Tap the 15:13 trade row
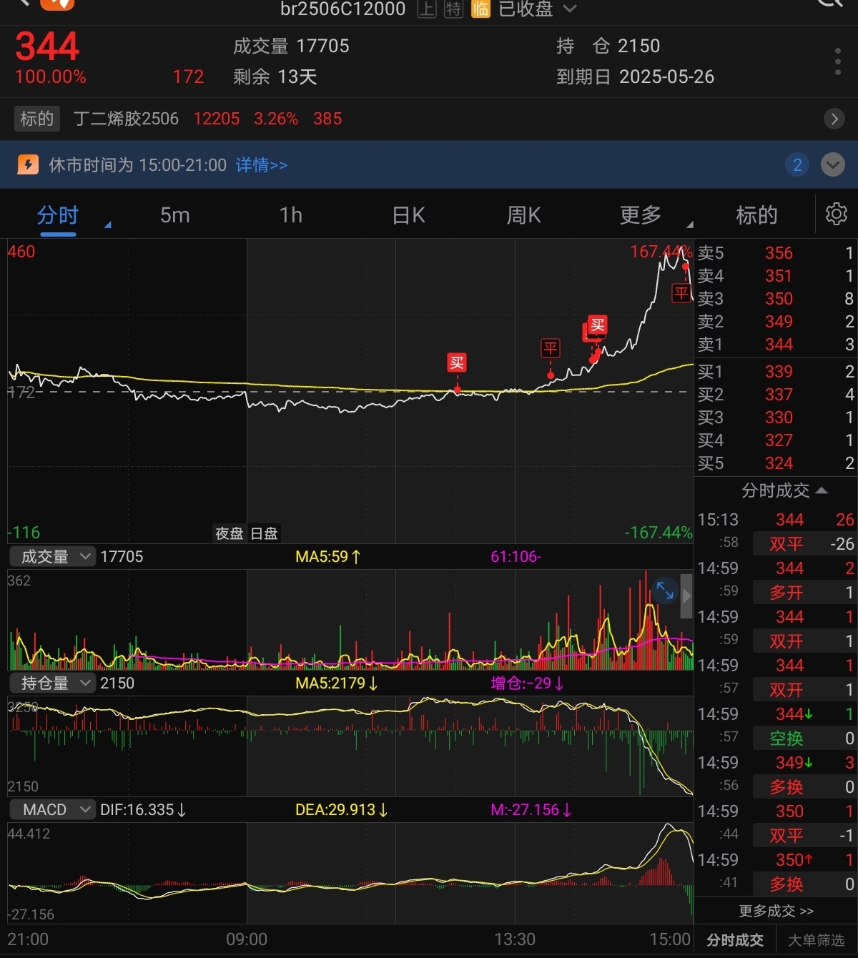This screenshot has width=858, height=958. coord(776,520)
